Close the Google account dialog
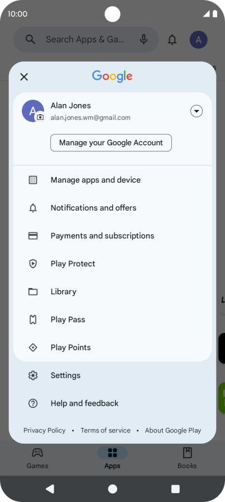Viewport: 225px width, 502px height. click(x=24, y=77)
